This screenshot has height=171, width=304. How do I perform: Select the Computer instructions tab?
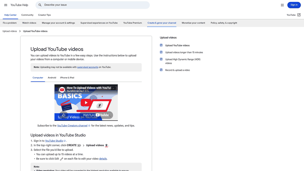point(38,78)
